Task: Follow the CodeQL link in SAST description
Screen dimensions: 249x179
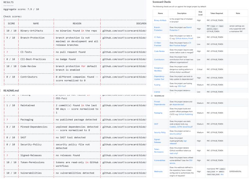Action: coord(173,127)
